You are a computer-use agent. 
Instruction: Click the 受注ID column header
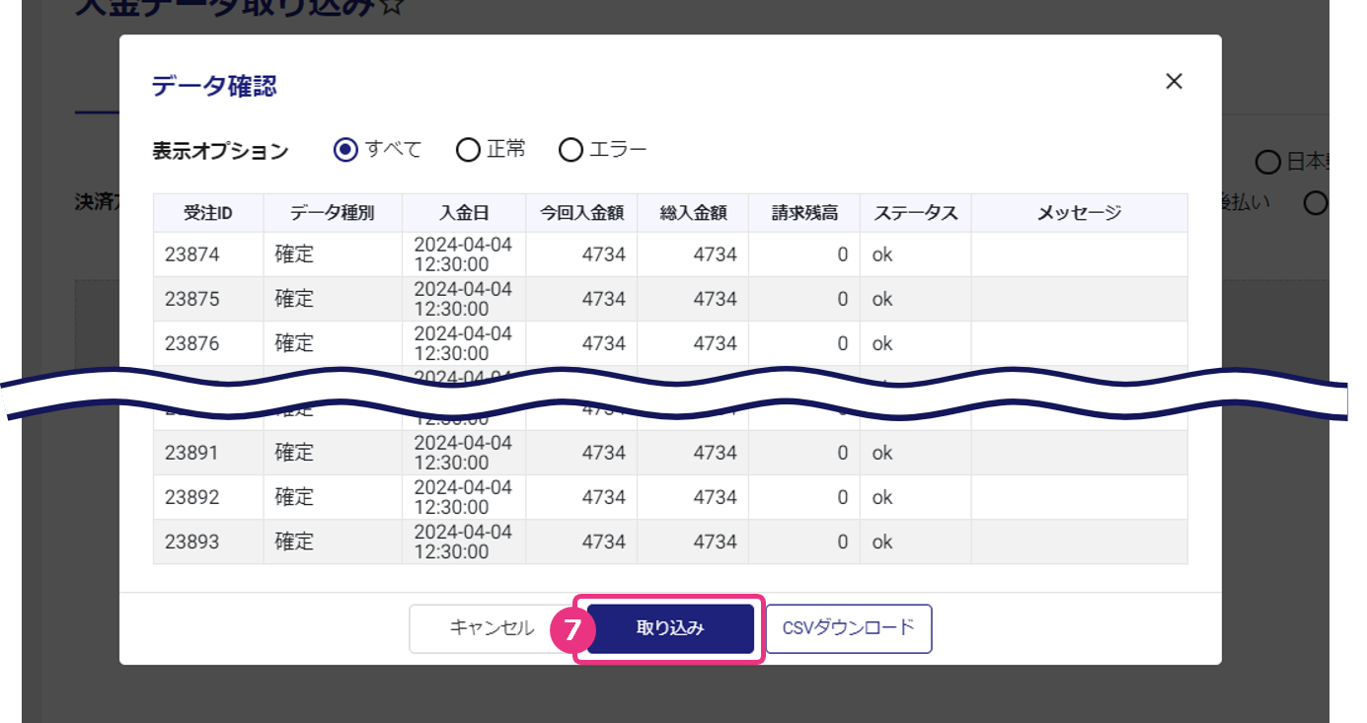click(208, 213)
